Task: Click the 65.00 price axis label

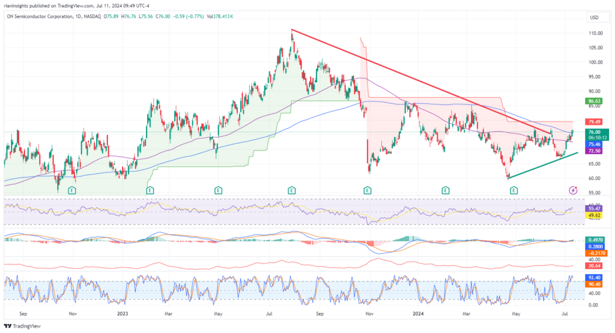Action: tap(595, 164)
